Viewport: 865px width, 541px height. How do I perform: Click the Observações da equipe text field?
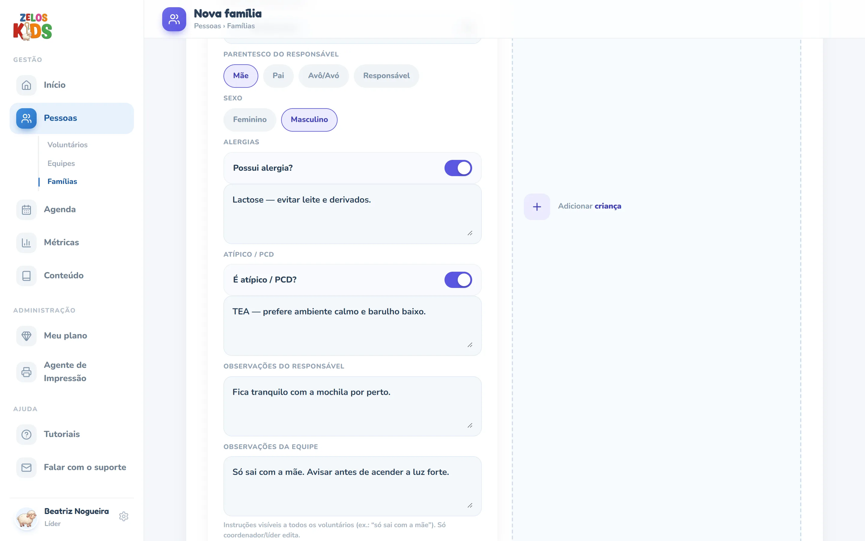pos(352,486)
